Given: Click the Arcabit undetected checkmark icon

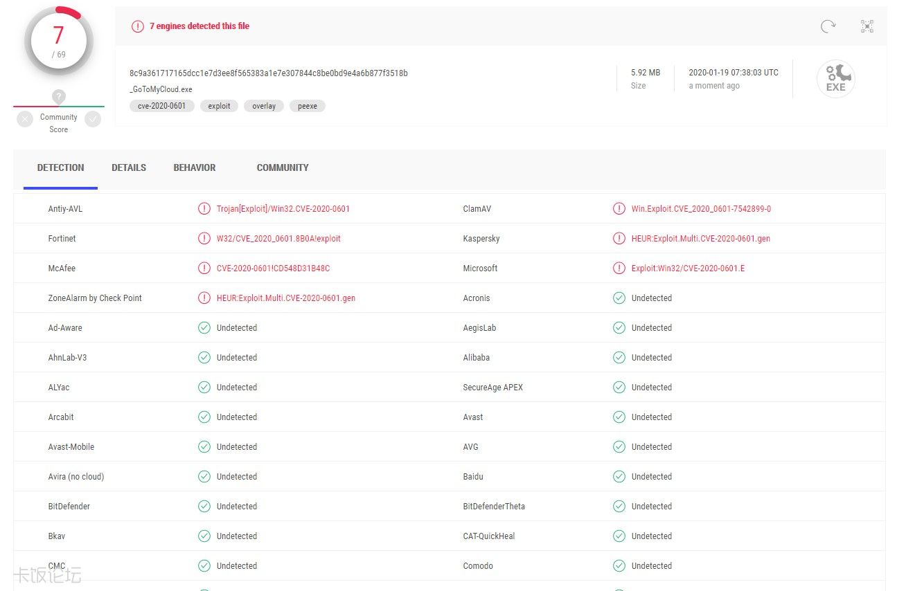Looking at the screenshot, I should pos(204,417).
